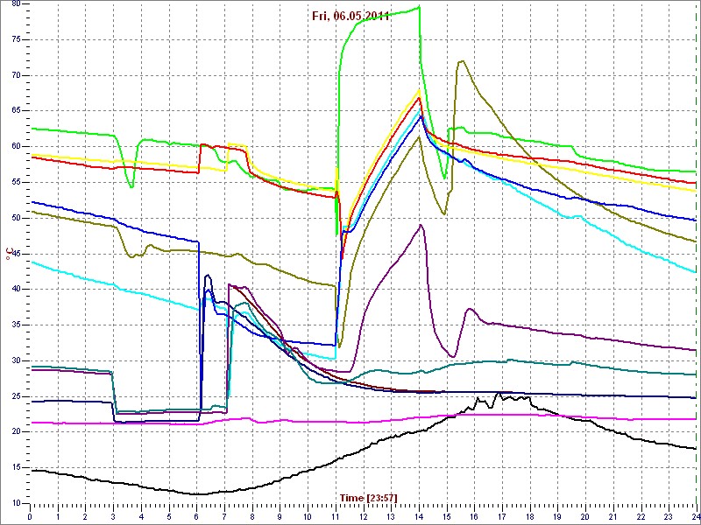This screenshot has height=525, width=701.
Task: Click hour 13 on the time axis
Action: click(391, 515)
